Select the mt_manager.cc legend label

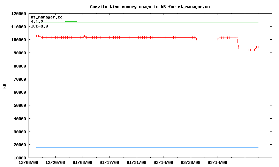click(x=46, y=17)
